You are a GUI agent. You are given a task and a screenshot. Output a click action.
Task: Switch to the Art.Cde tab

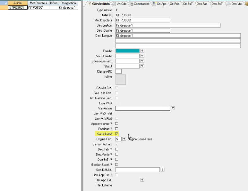[120, 4]
